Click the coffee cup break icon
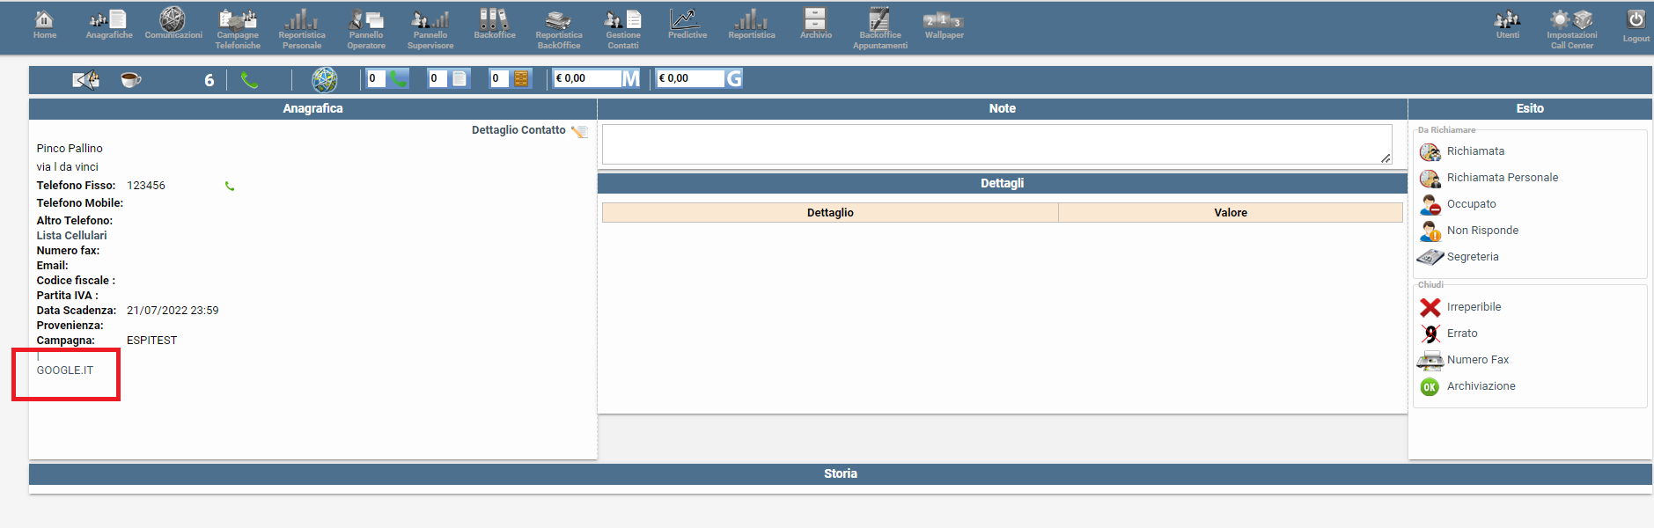The height and width of the screenshot is (528, 1654). click(x=130, y=79)
